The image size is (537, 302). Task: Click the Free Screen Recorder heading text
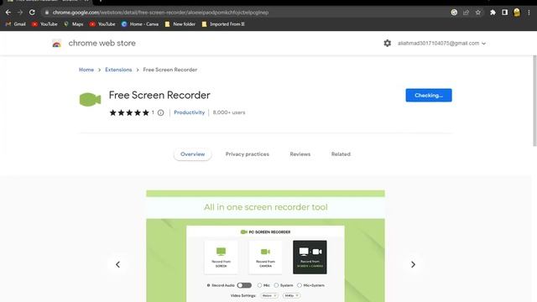point(159,95)
